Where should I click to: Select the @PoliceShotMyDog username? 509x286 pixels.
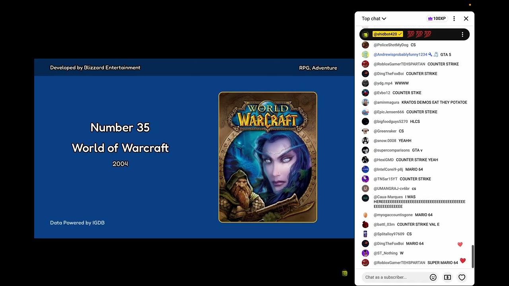pyautogui.click(x=391, y=45)
